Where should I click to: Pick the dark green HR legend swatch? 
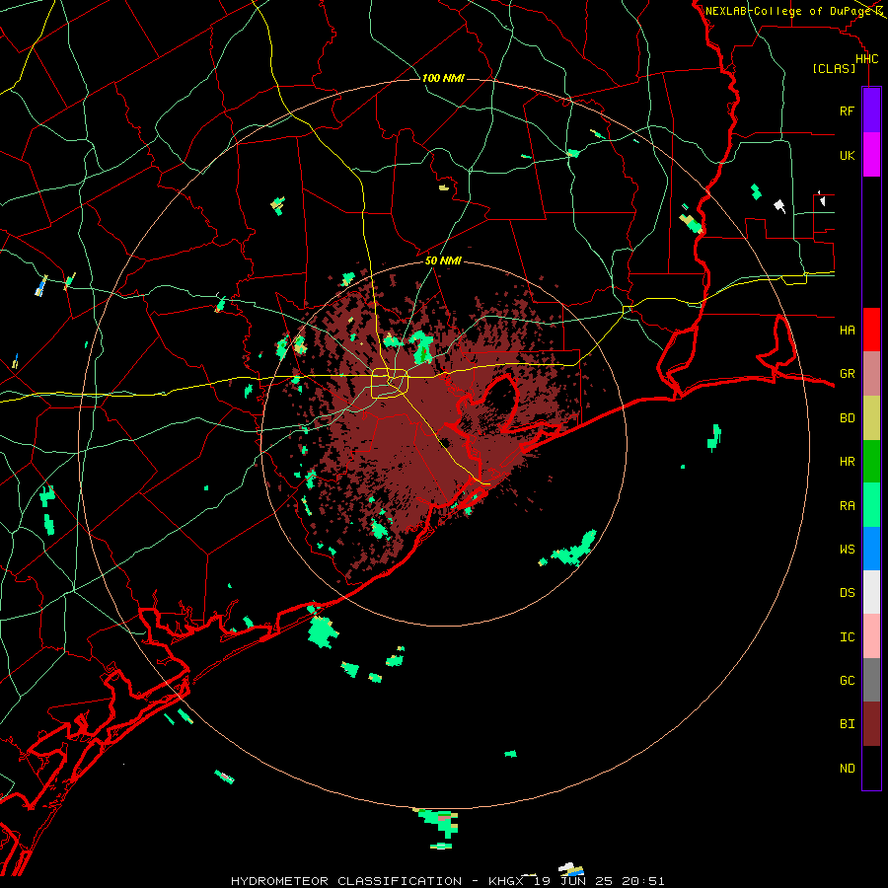pyautogui.click(x=871, y=462)
